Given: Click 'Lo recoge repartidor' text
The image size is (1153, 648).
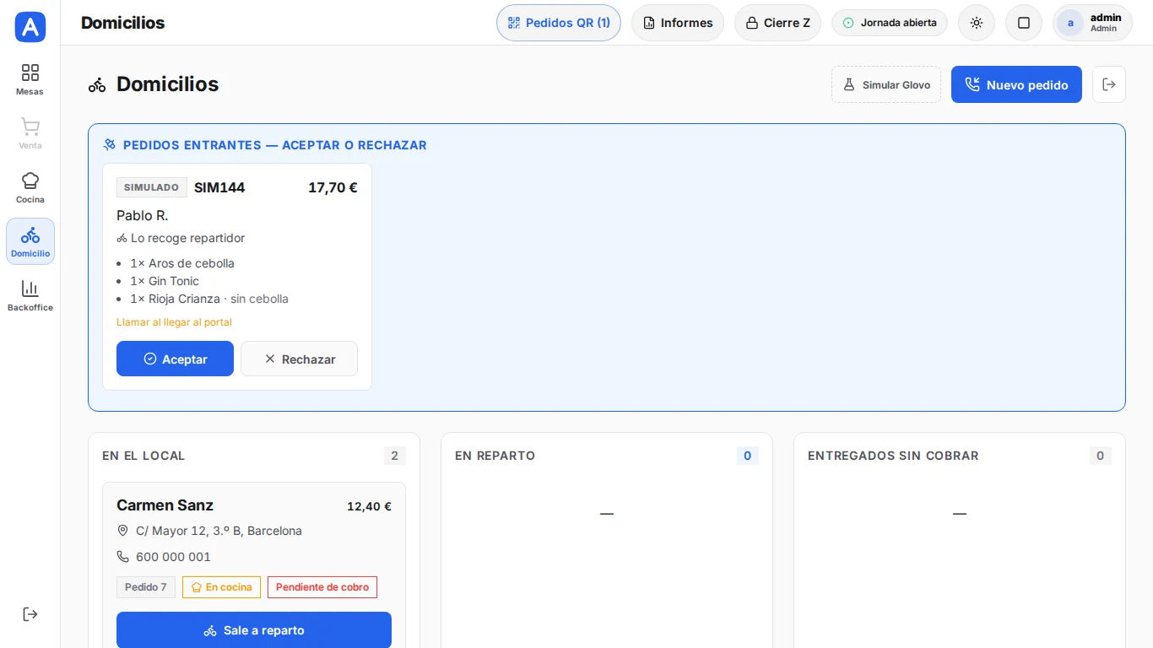Looking at the screenshot, I should pyautogui.click(x=187, y=238).
